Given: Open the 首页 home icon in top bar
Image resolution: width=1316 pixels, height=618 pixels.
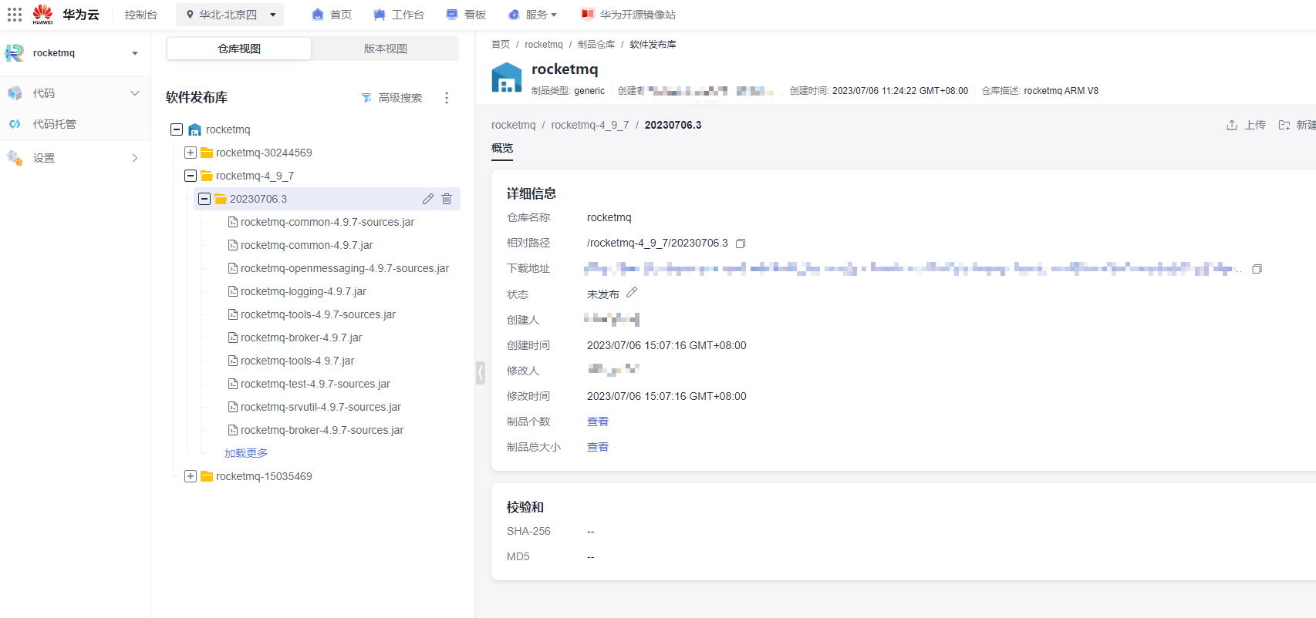Looking at the screenshot, I should pos(318,15).
